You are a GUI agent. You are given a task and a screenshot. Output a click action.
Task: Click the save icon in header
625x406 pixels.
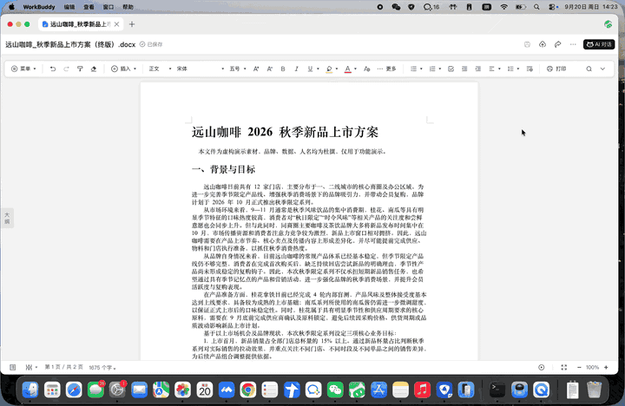pos(527,44)
